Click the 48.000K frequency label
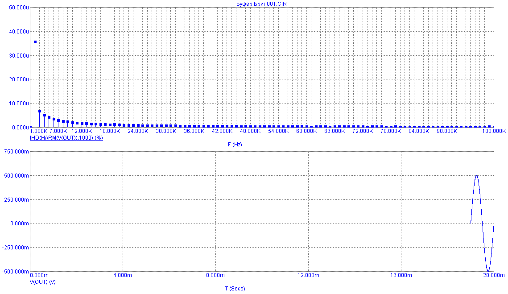 pyautogui.click(x=251, y=131)
